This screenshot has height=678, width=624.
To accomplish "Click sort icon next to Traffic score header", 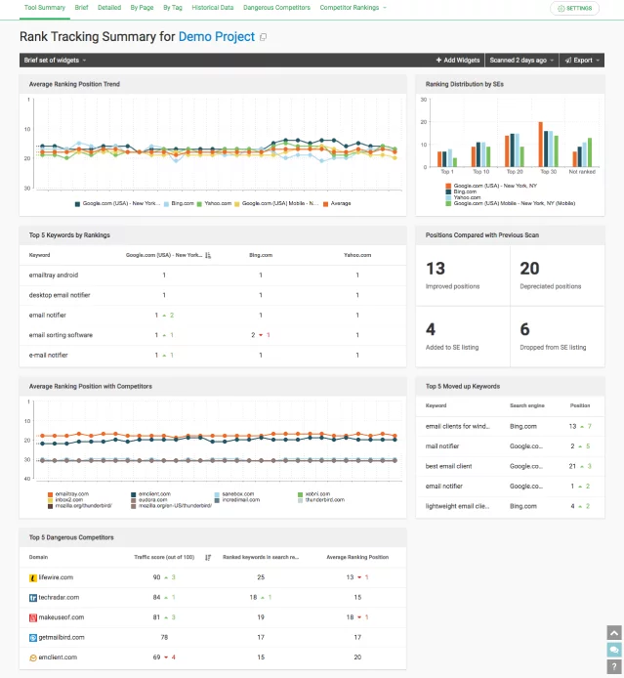I will (208, 558).
